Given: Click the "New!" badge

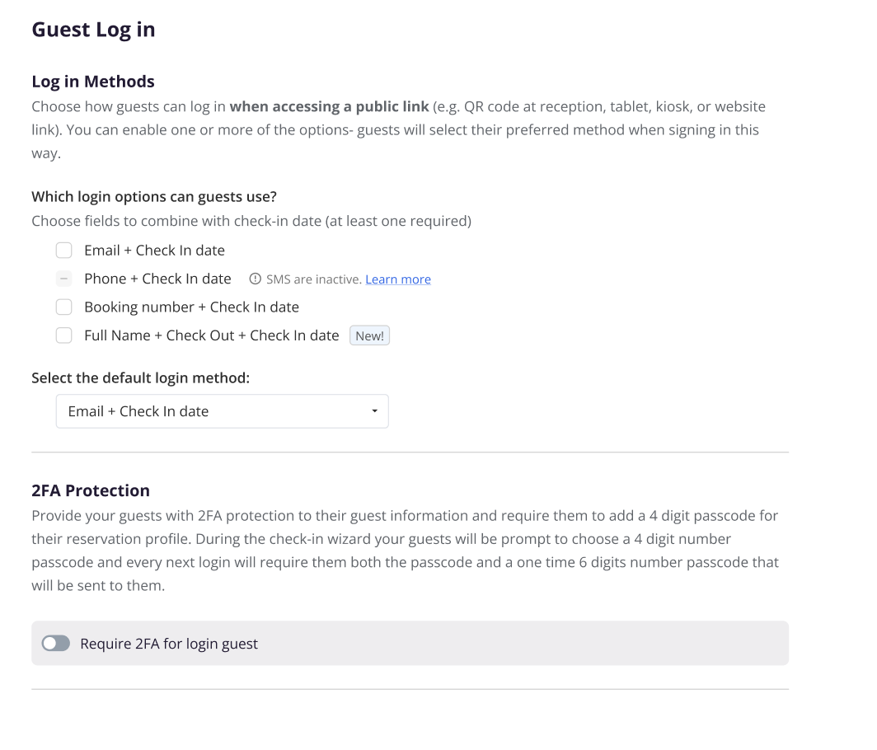Looking at the screenshot, I should click(x=369, y=335).
